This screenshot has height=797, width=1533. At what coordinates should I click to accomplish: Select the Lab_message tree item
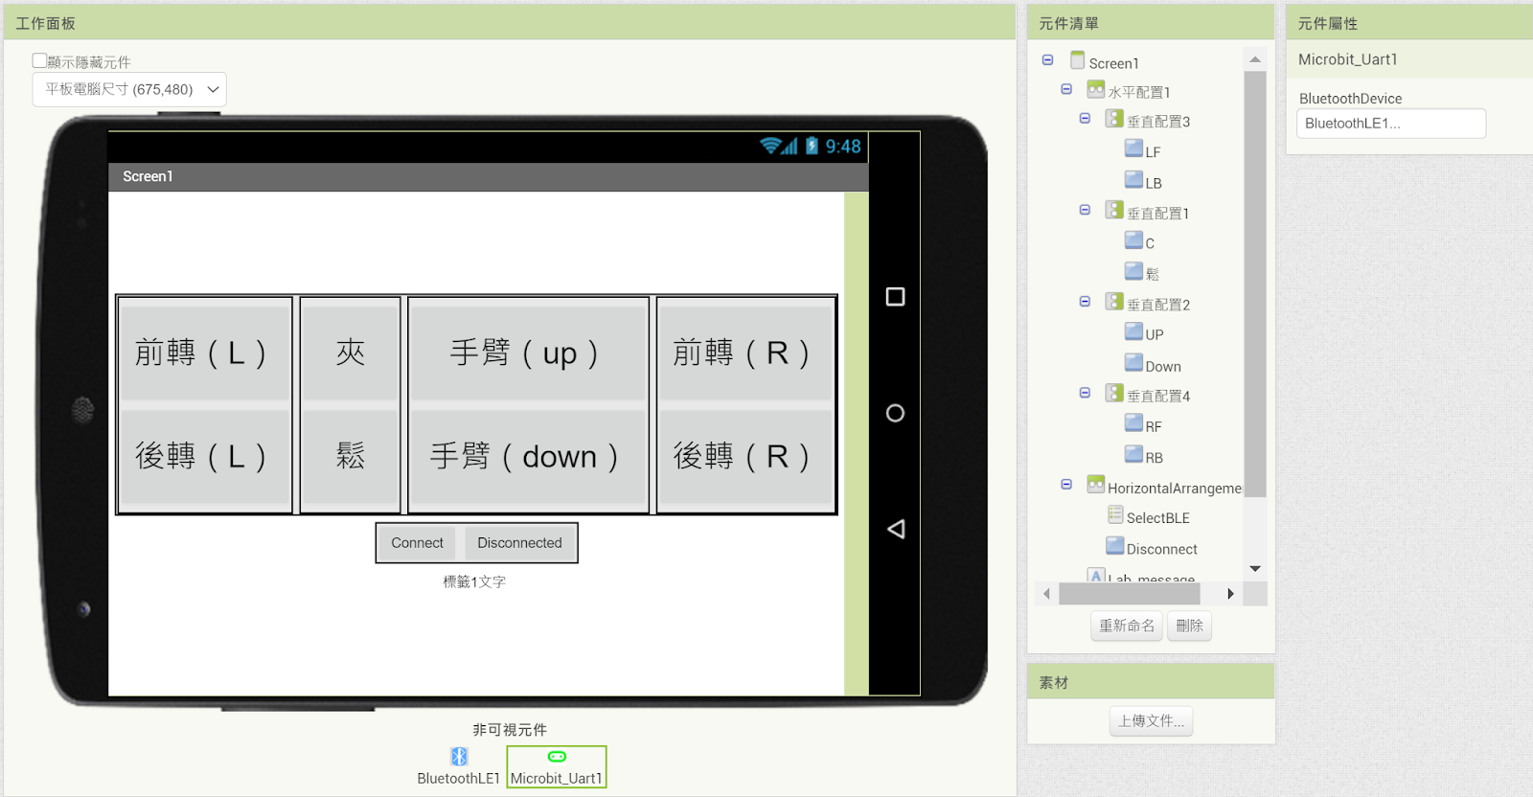pos(1151,579)
